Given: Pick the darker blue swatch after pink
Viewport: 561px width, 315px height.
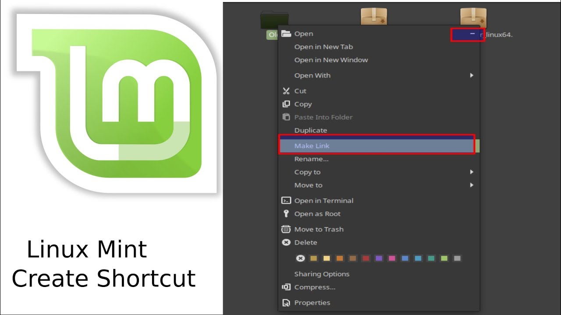Looking at the screenshot, I should coord(405,259).
